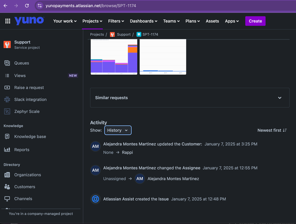This screenshot has height=224, width=296.
Task: Open the History show dropdown
Action: pos(118,130)
